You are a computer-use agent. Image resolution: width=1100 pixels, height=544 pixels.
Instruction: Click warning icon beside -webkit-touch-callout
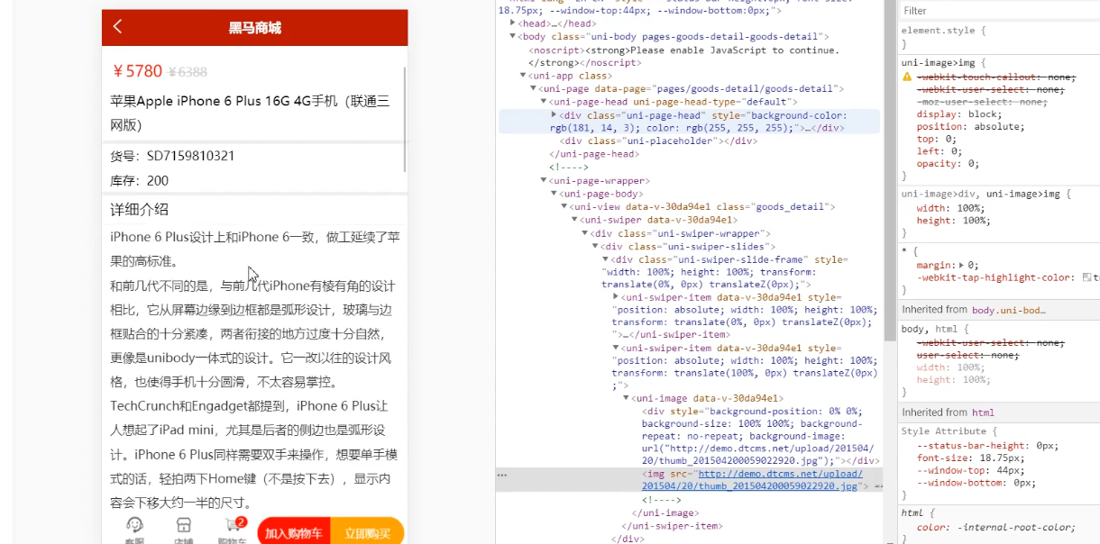point(907,77)
